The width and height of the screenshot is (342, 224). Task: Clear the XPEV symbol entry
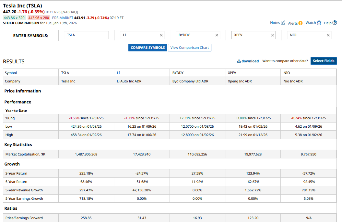coord(273,35)
